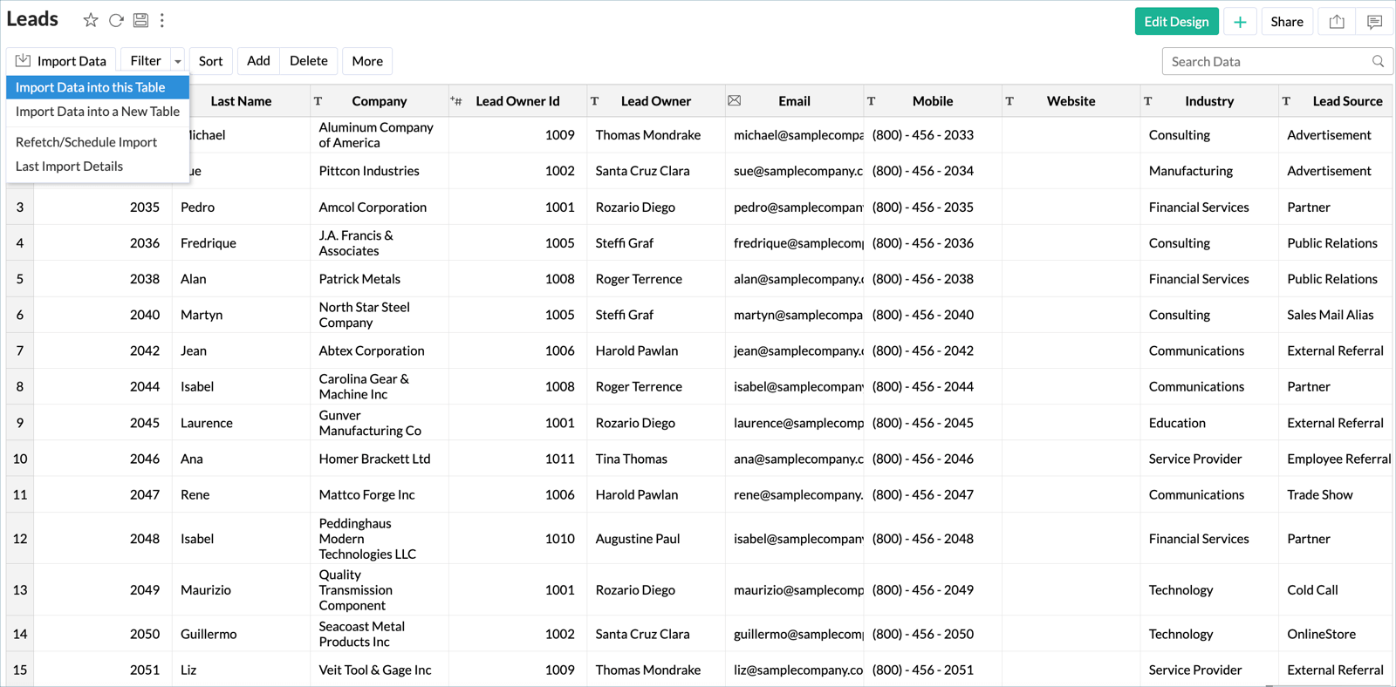1396x687 pixels.
Task: Open the More menu button
Action: pos(367,61)
